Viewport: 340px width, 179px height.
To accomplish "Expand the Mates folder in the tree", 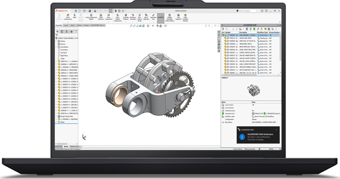I will tap(56, 122).
